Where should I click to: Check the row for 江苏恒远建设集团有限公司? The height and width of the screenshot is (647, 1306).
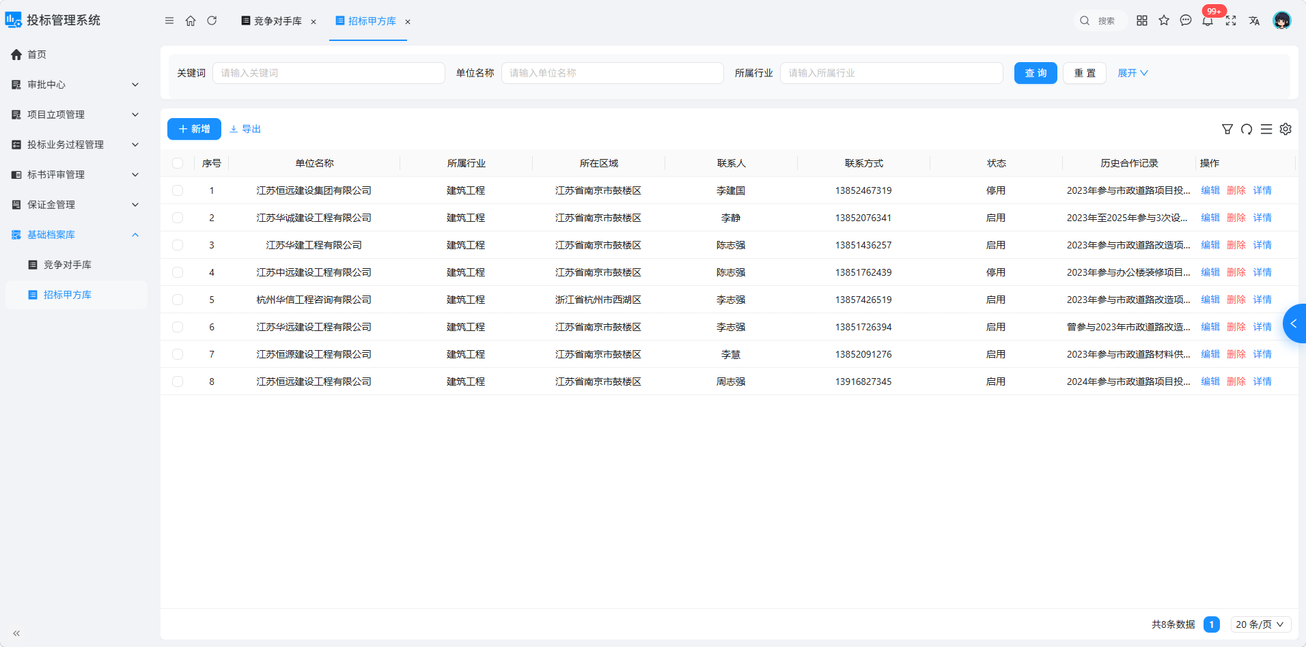tap(178, 190)
